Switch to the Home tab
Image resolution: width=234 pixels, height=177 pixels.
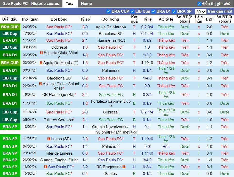coord(86,4)
